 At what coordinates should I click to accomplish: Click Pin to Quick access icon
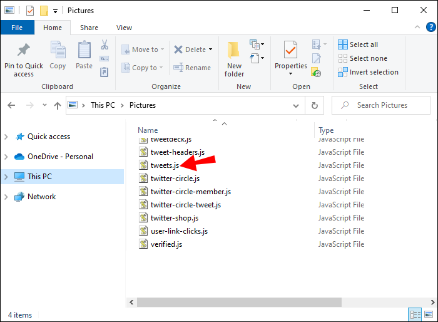[24, 50]
